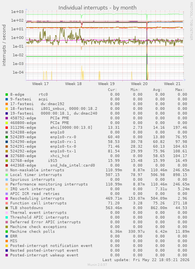
Task: Click the Avg: column header
Action: pyautogui.click(x=157, y=90)
